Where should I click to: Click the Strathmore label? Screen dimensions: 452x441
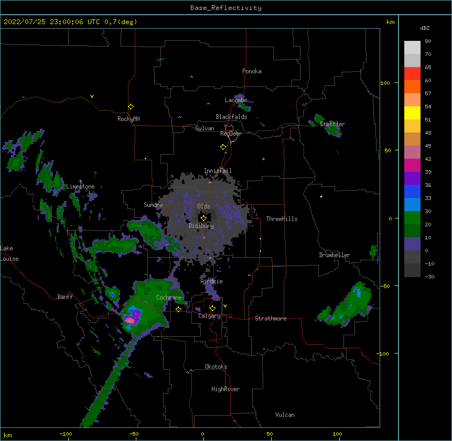click(x=271, y=318)
